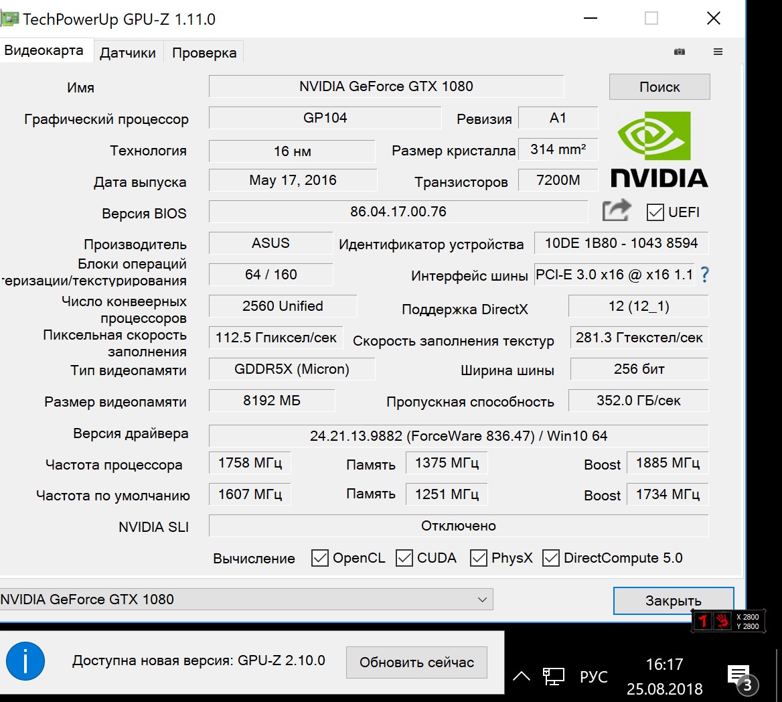Click the РУС input language indicator

[x=593, y=677]
